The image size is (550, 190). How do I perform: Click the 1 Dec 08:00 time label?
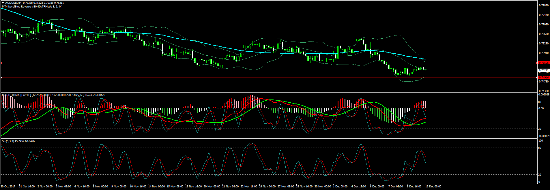tap(341, 187)
